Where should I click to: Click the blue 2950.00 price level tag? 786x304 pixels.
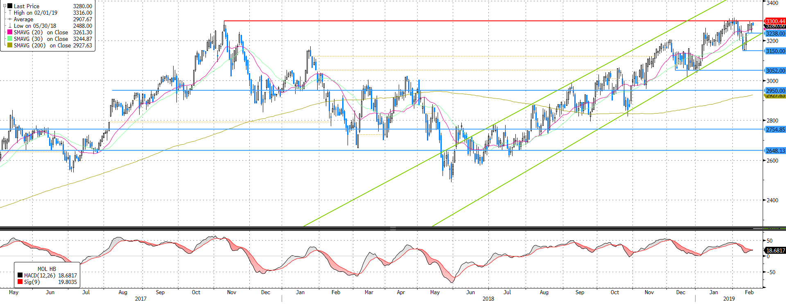775,91
